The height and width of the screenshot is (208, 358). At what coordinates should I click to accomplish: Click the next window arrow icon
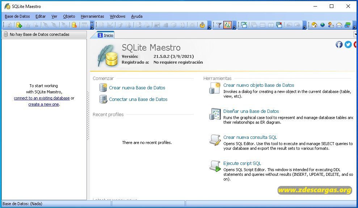click(297, 25)
